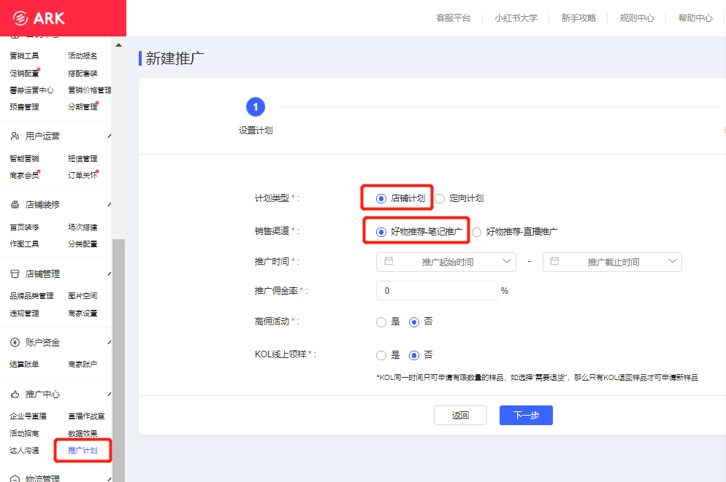
Task: Click the 用户运营 people icon
Action: tap(15, 136)
